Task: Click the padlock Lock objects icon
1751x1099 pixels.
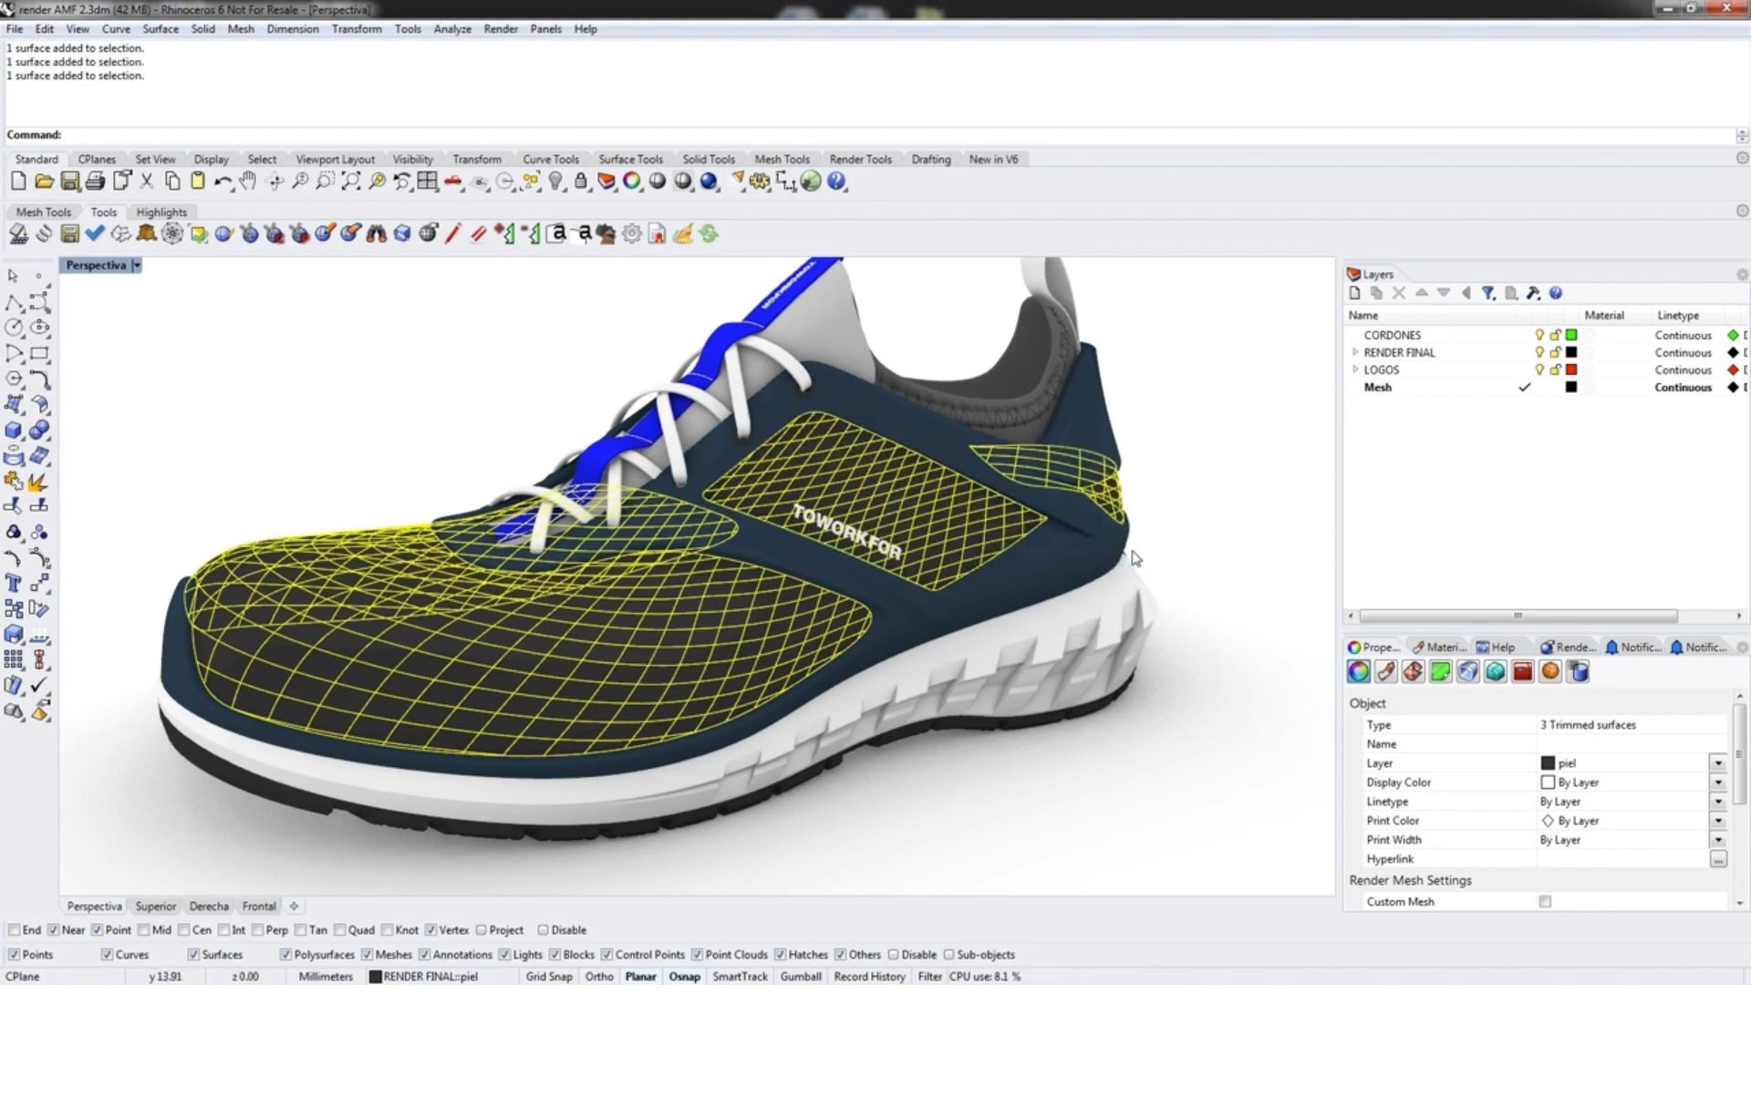Action: coord(581,181)
